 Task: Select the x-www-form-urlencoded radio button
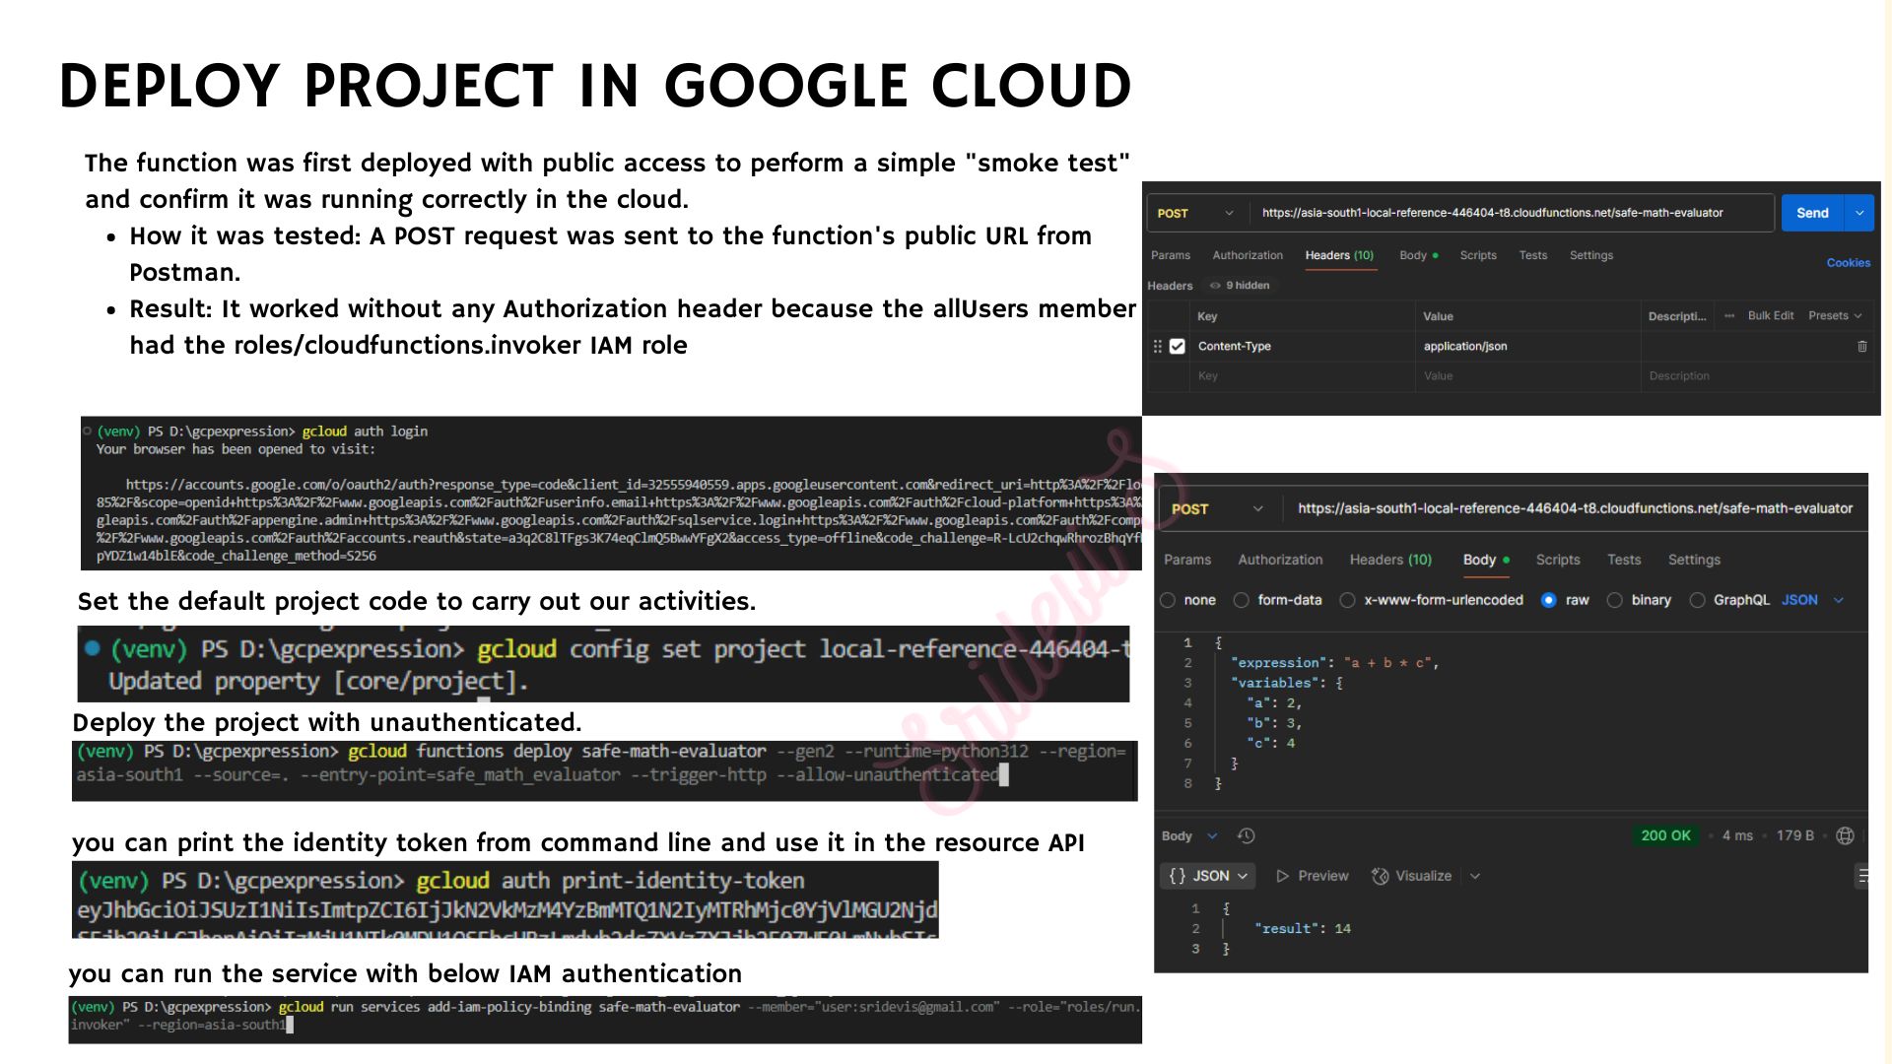pos(1347,600)
